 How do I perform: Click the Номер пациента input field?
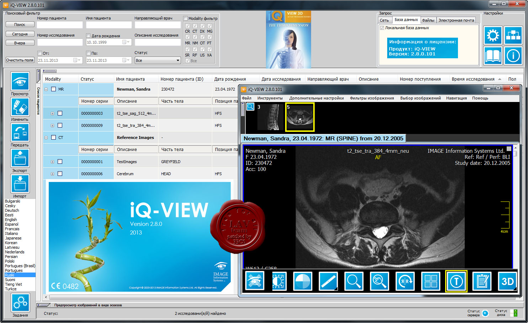click(x=60, y=25)
